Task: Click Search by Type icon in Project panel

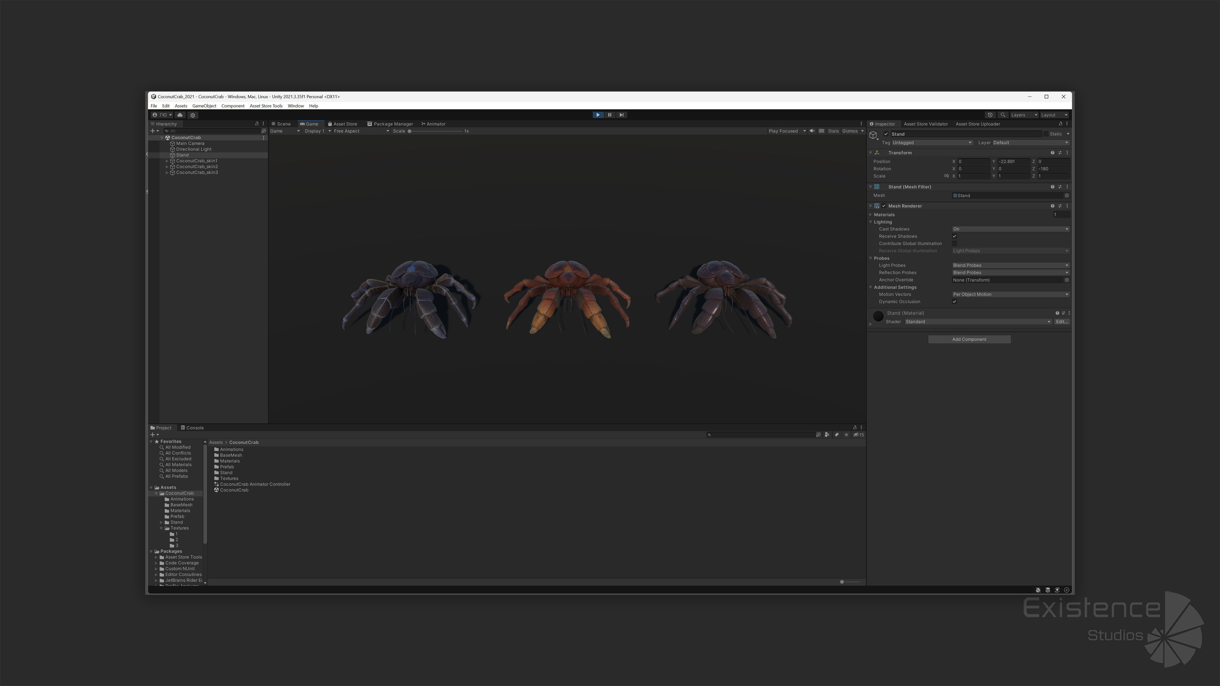Action: coord(827,435)
